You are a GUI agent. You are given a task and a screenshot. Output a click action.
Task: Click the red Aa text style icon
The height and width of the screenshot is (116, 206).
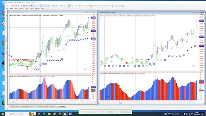pos(60,6)
